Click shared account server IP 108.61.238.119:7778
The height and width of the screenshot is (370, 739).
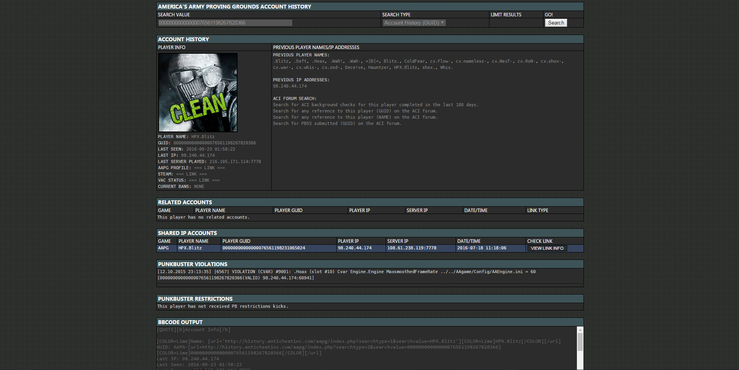click(412, 248)
